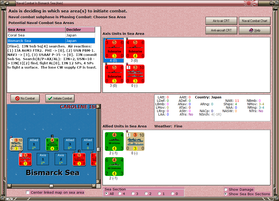Select the tan Allied convoy unit marked 0 (-)

pyautogui.click(x=135, y=141)
